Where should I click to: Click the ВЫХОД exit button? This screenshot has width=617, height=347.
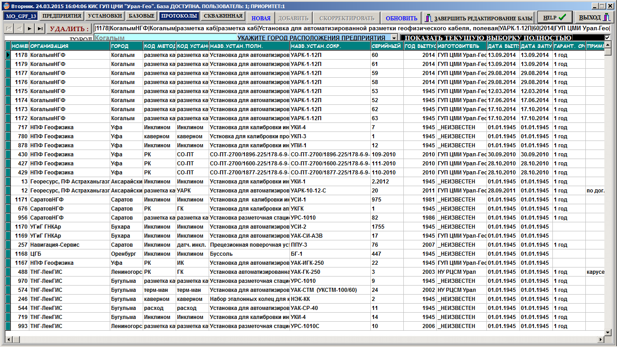(x=594, y=18)
